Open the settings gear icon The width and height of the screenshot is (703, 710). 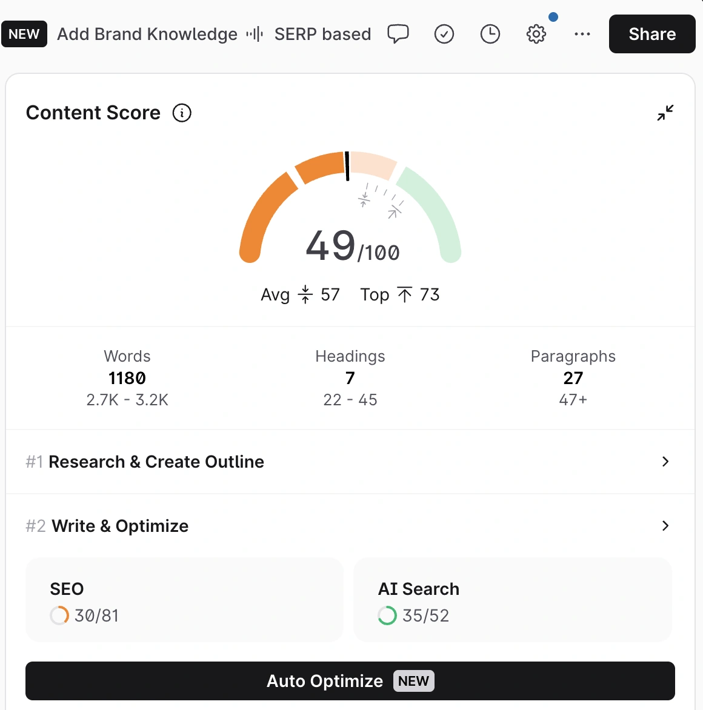pos(536,34)
